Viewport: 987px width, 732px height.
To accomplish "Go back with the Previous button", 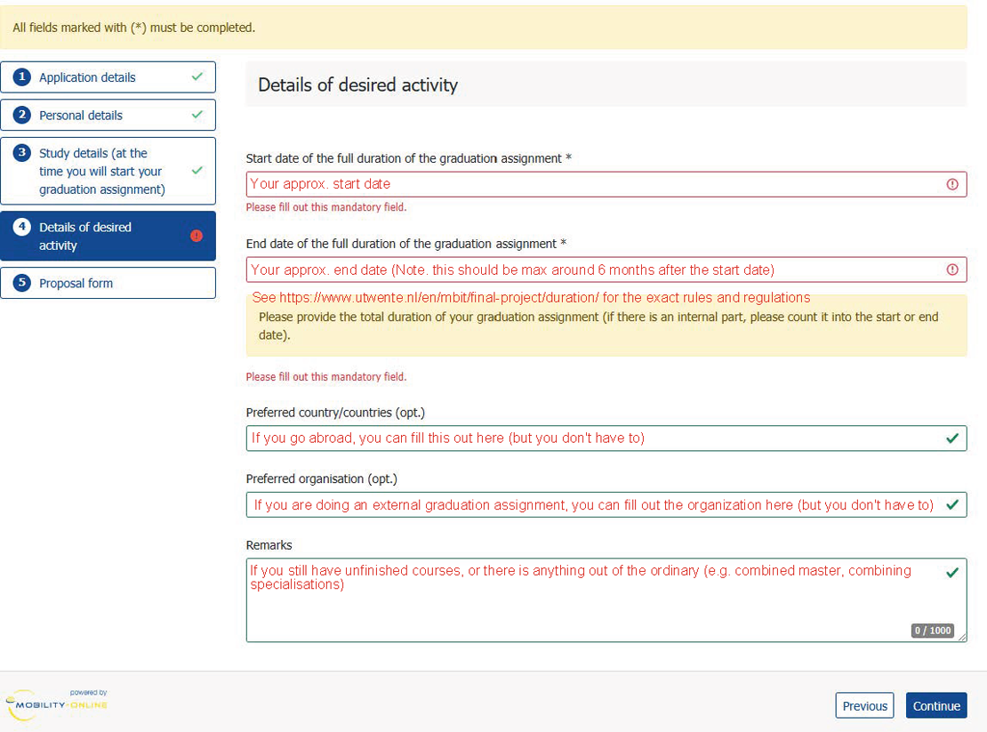I will click(x=865, y=705).
